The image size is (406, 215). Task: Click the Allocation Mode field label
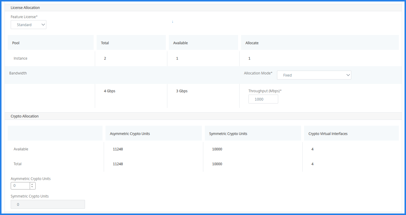(258, 73)
